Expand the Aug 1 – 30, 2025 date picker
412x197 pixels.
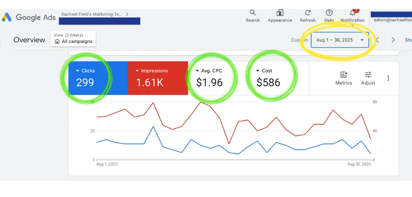tap(340, 40)
